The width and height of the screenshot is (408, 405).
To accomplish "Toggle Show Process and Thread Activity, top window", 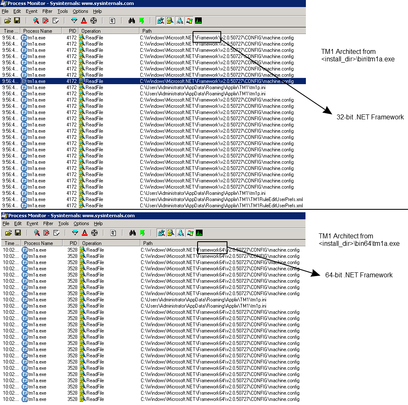I will coord(189,21).
